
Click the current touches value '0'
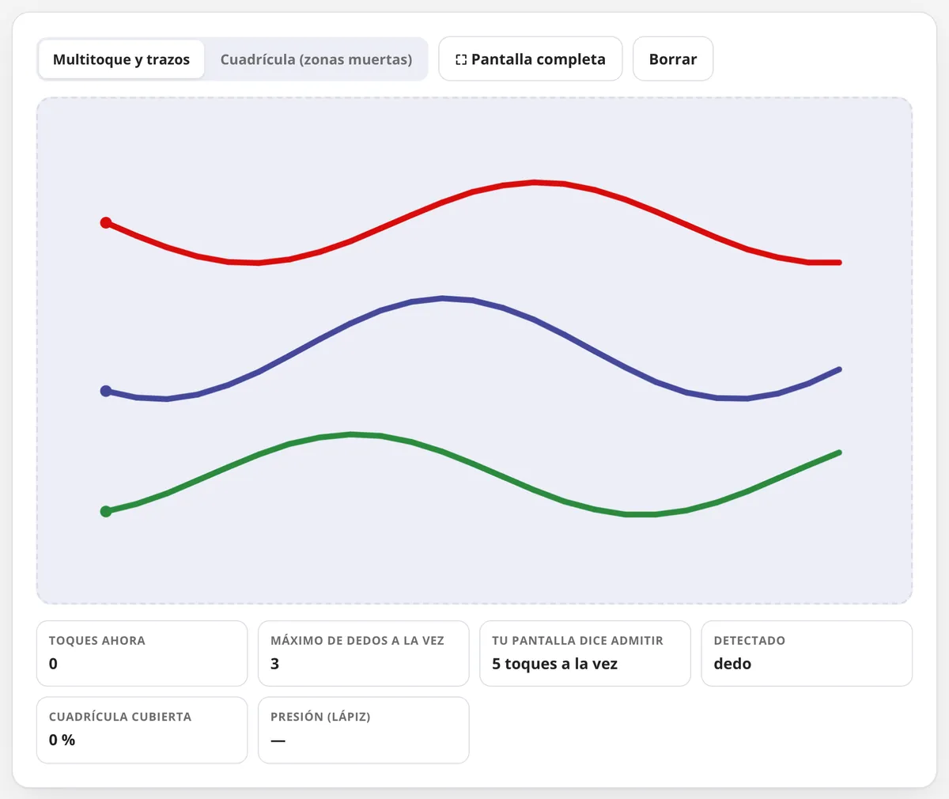point(53,664)
